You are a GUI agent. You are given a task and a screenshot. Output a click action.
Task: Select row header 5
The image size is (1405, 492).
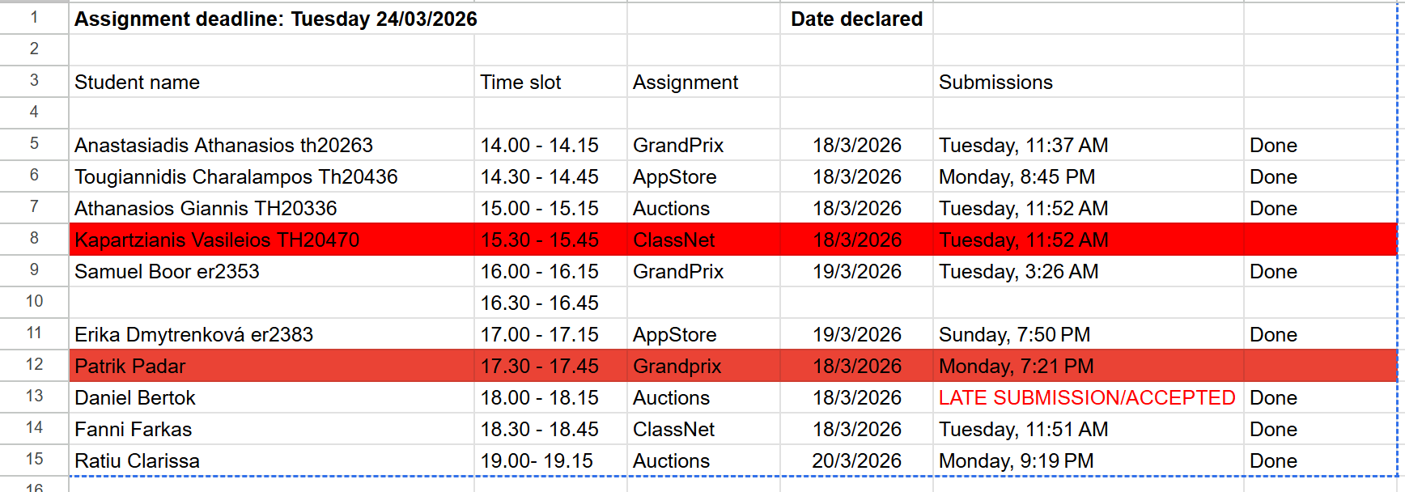(34, 144)
